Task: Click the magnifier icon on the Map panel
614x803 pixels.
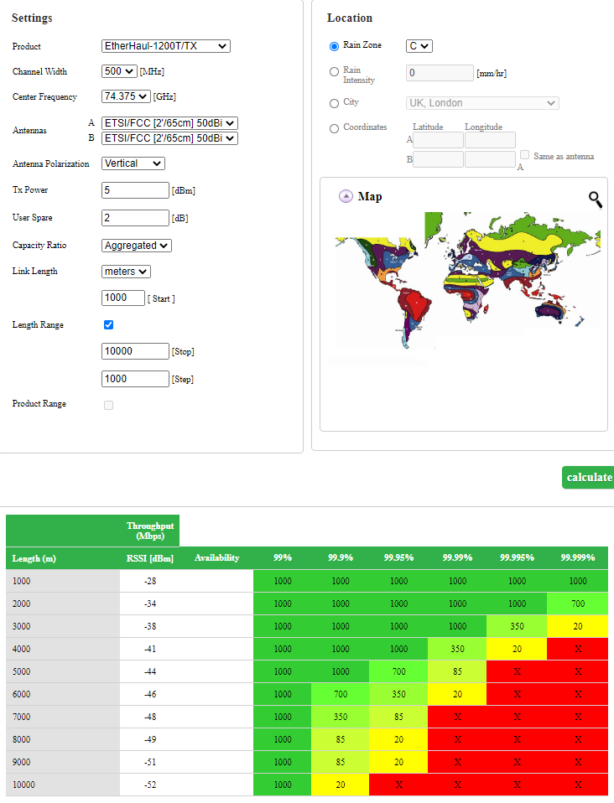Action: tap(595, 199)
